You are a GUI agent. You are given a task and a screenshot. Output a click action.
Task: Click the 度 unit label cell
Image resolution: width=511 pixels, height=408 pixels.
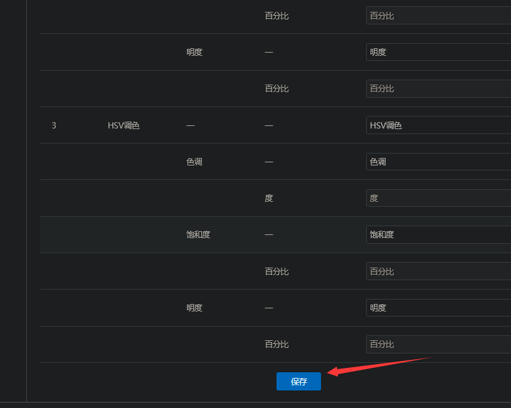269,198
